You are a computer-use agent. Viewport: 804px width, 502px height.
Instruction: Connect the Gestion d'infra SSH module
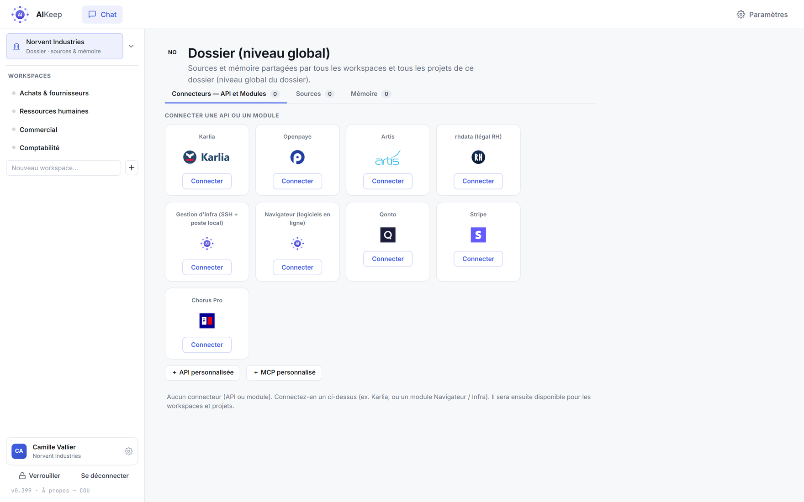pos(207,267)
